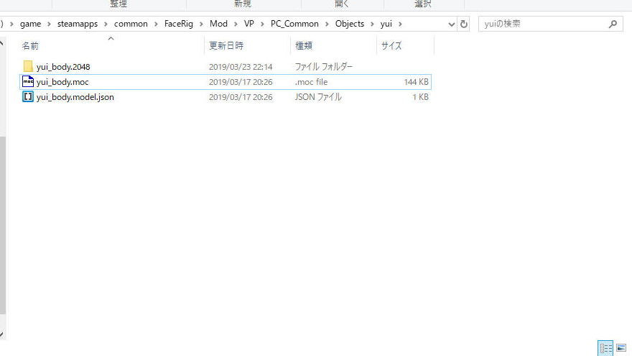Click date of yui_body.model.json row
This screenshot has width=632, height=356.
(x=241, y=97)
